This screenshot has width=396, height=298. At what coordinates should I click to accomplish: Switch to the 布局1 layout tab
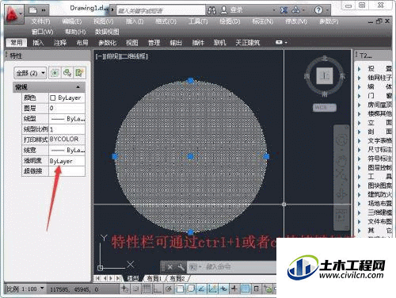154,278
